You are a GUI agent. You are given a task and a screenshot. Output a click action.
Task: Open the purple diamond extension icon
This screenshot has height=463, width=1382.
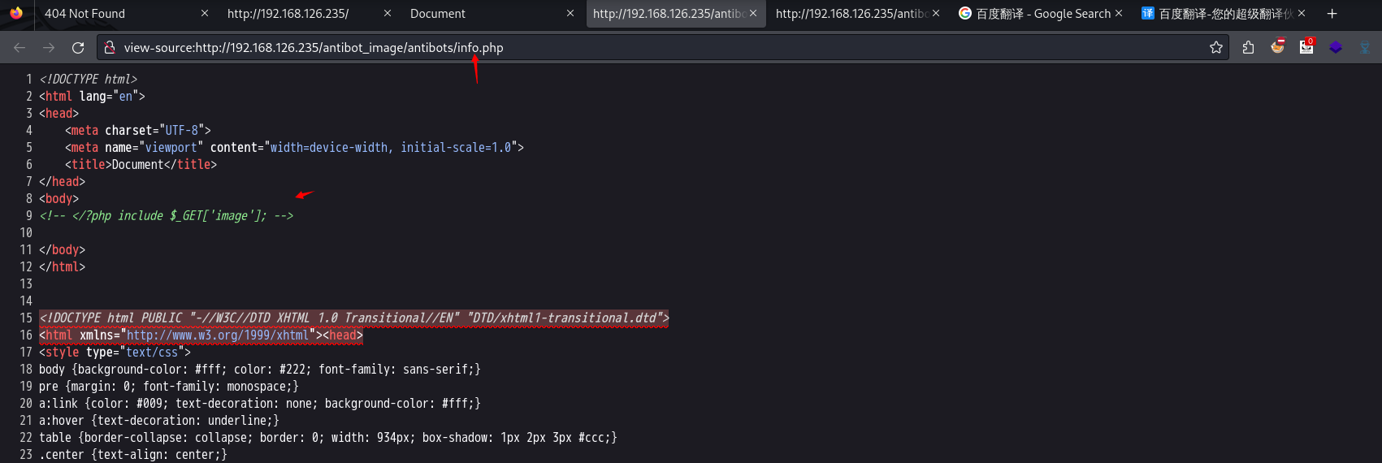click(1336, 48)
